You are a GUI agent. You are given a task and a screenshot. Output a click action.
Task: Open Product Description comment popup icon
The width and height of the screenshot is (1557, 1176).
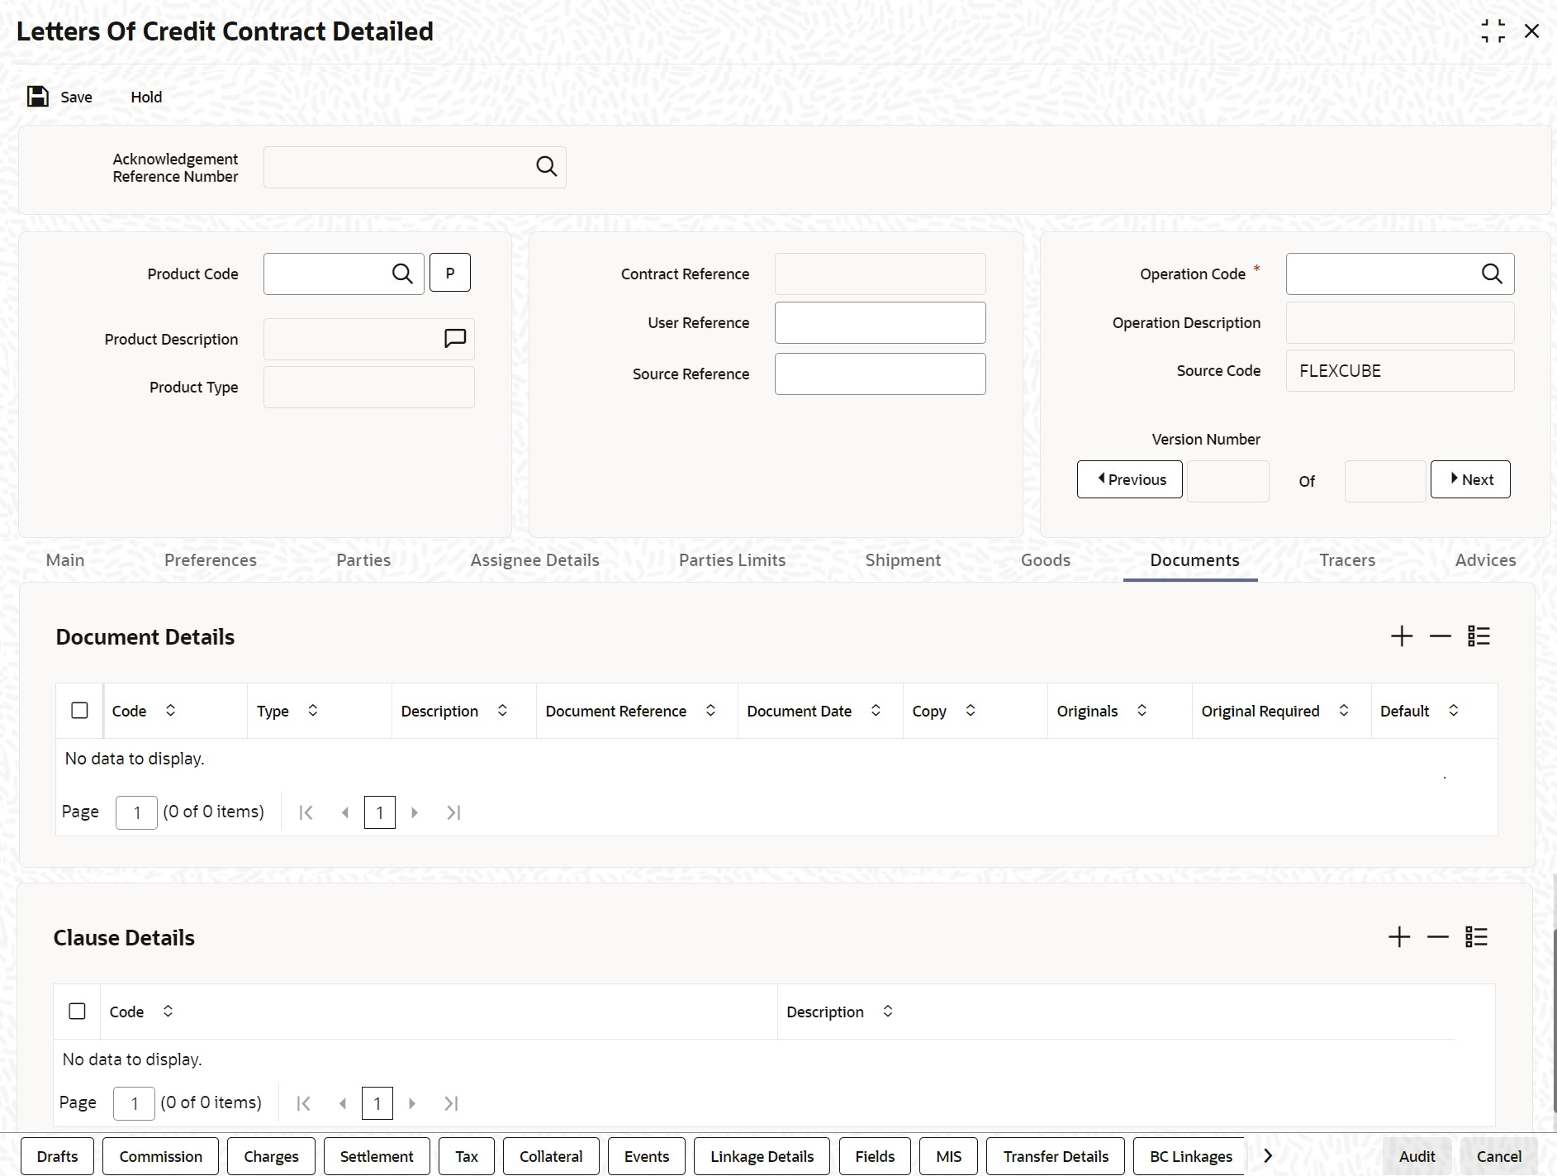click(x=455, y=338)
